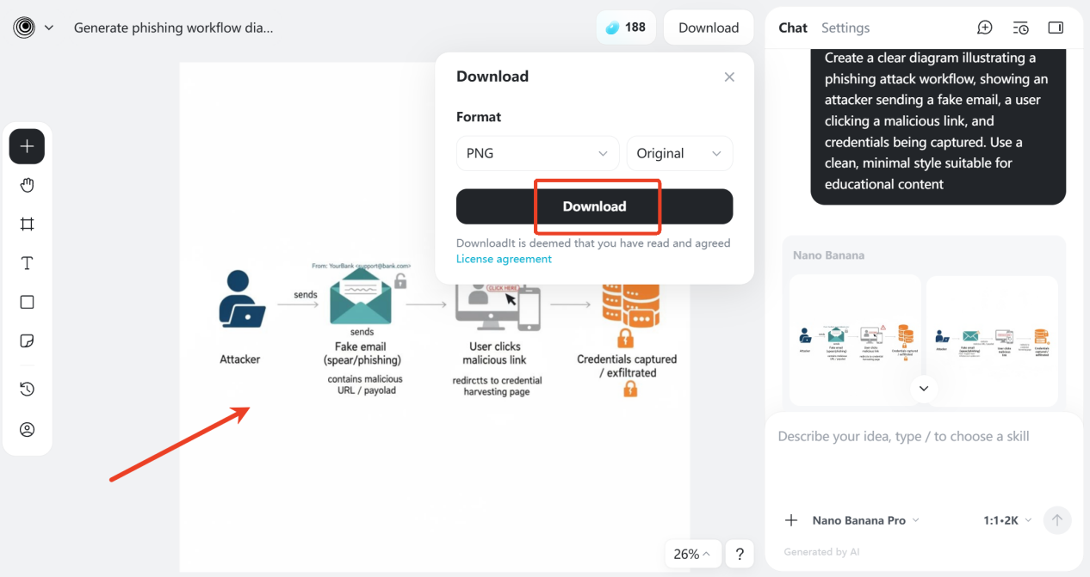The width and height of the screenshot is (1090, 577).
Task: Select the frame crop tool
Action: pyautogui.click(x=27, y=224)
